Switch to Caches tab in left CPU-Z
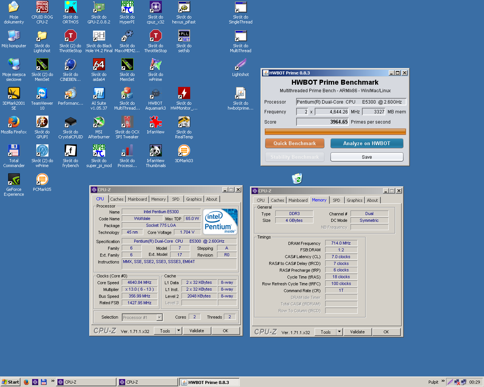The height and width of the screenshot is (387, 484). pos(117,199)
